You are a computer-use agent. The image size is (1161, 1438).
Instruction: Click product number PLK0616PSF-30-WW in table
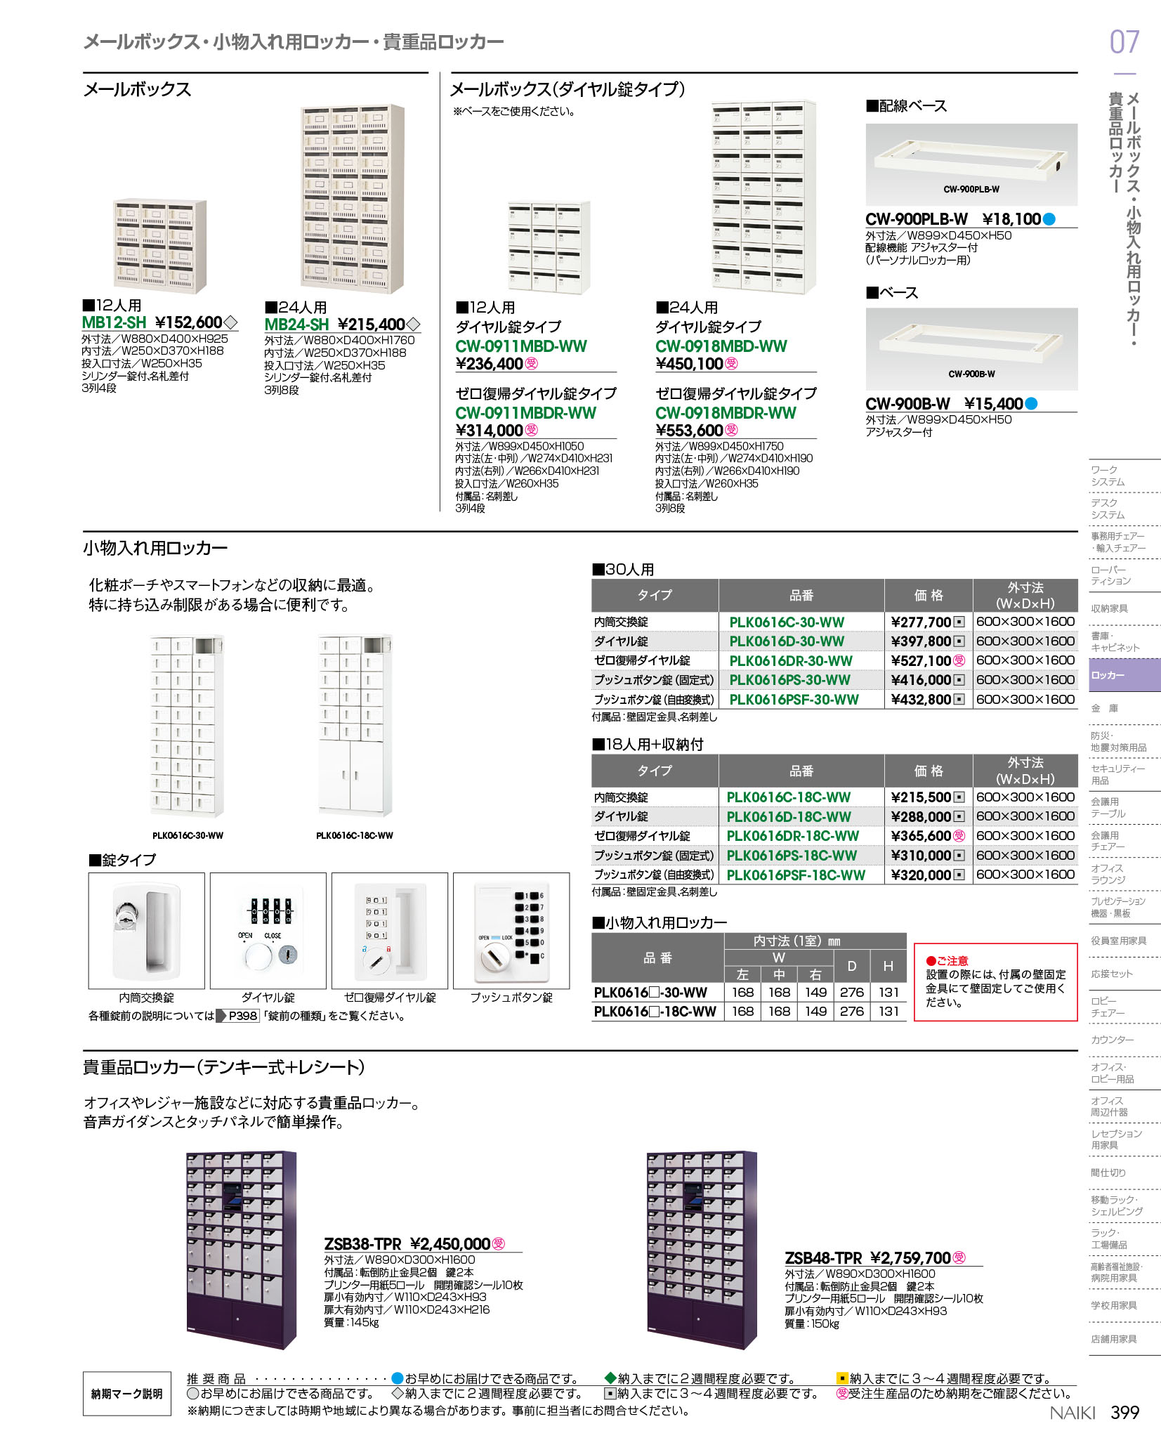[x=794, y=700]
